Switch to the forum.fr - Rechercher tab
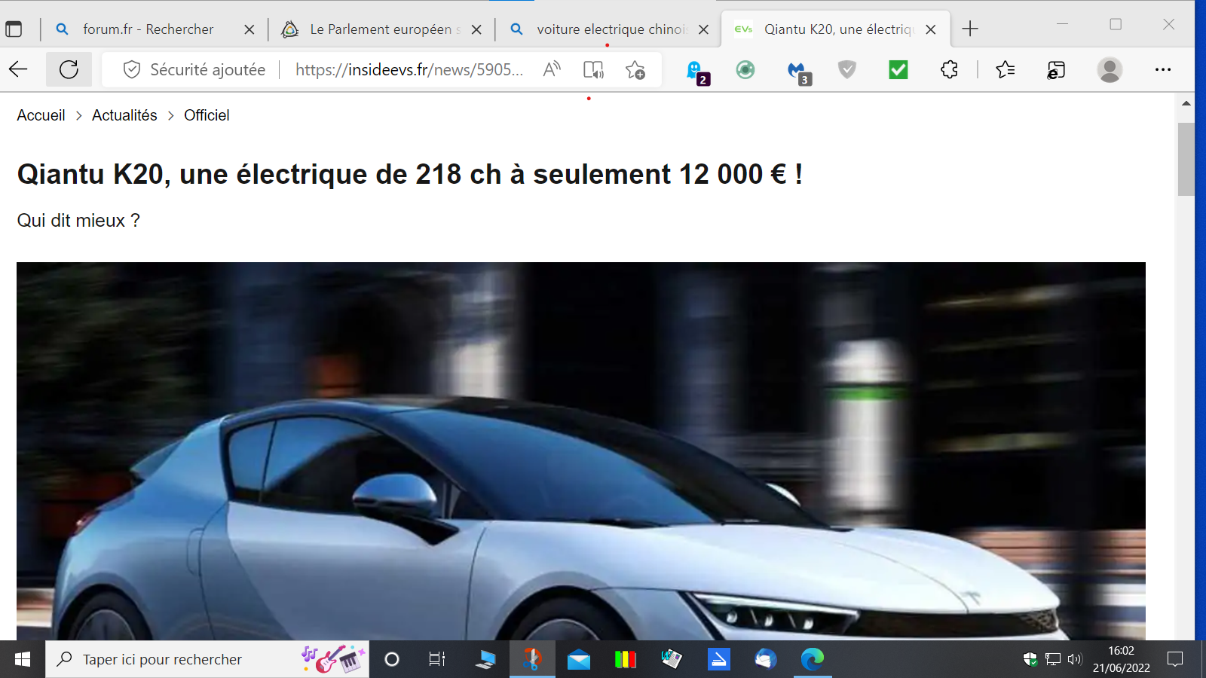 point(148,29)
